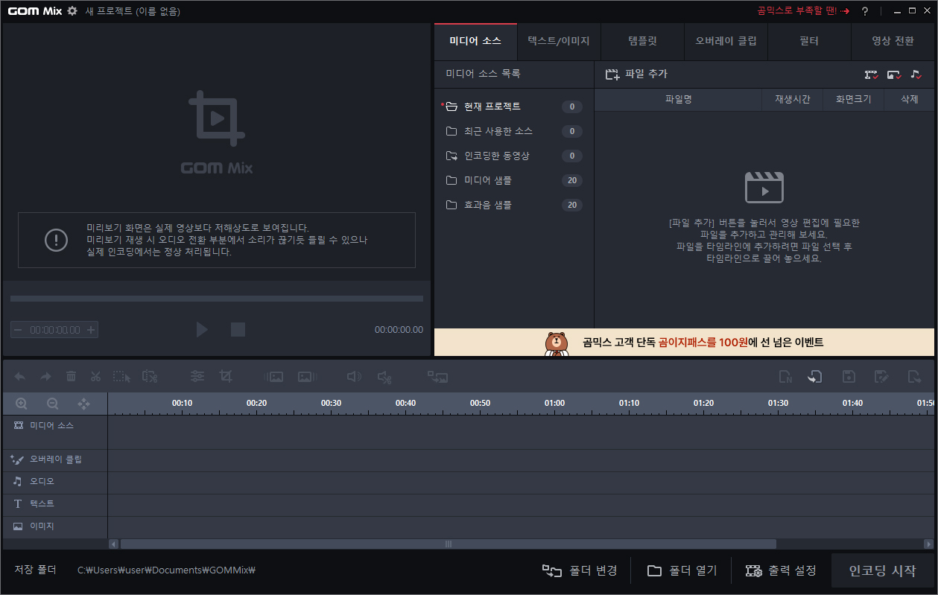Select the crop tool in timeline toolbar
This screenshot has height=595, width=938.
(226, 377)
